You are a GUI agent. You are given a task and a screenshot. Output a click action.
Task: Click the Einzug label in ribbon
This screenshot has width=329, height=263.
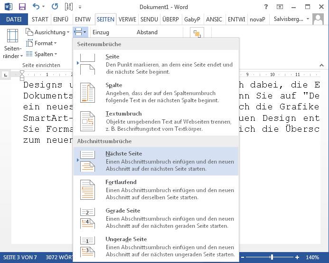click(x=101, y=32)
